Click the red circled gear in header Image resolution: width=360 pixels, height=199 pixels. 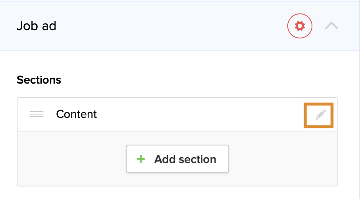click(x=299, y=26)
